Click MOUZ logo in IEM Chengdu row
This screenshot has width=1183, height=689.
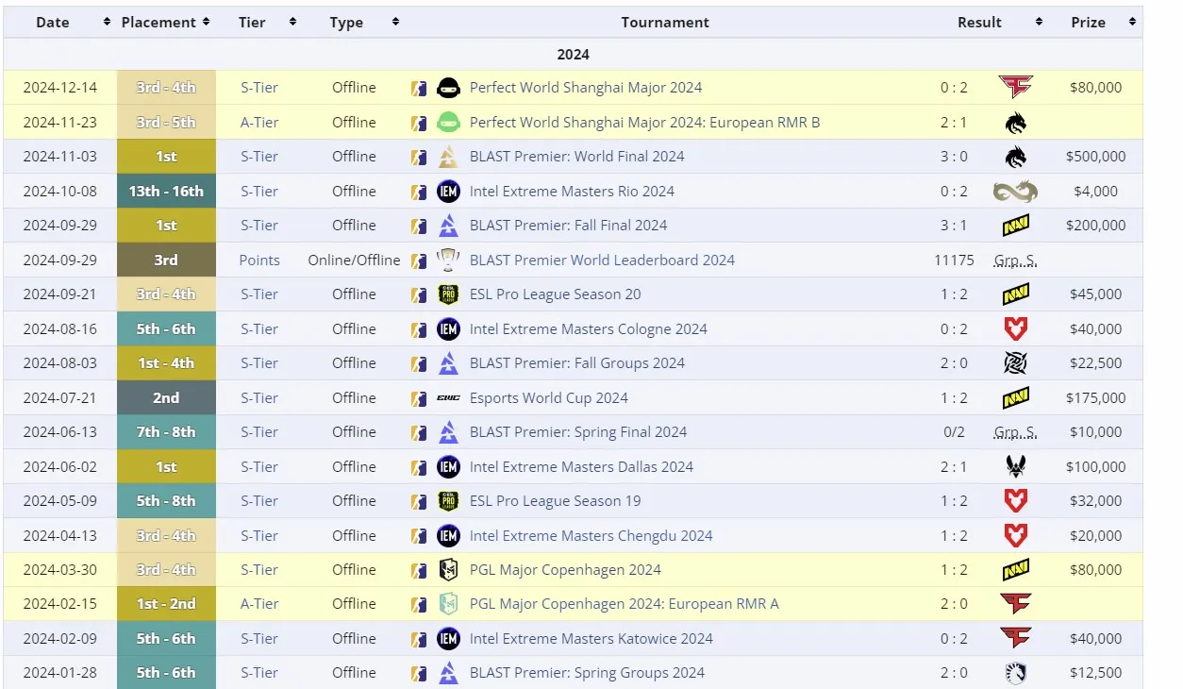pyautogui.click(x=1015, y=535)
